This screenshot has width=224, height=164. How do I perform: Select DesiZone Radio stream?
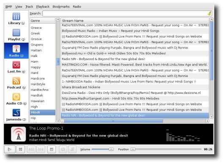point(135,93)
